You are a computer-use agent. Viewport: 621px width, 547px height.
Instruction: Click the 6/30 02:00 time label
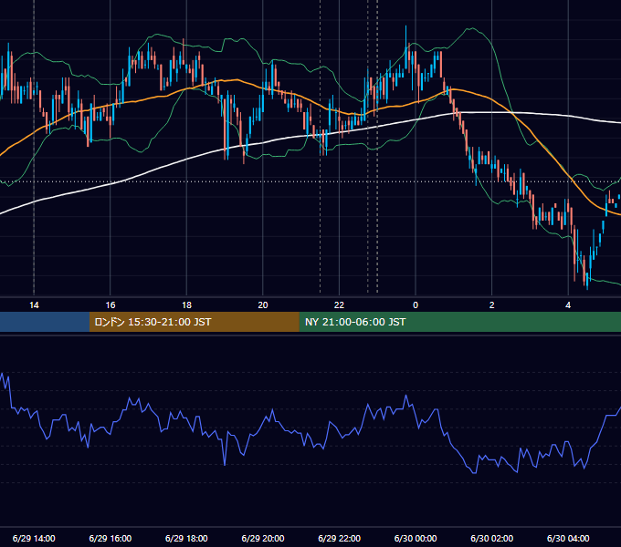(x=492, y=538)
